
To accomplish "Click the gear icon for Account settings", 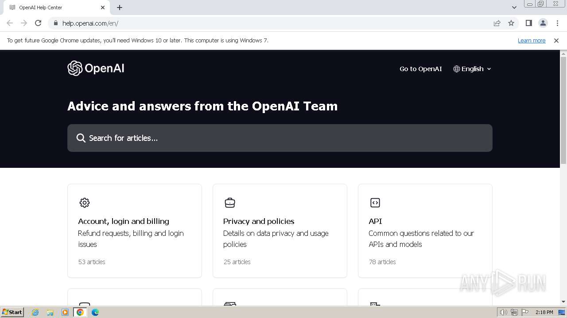I will [85, 203].
